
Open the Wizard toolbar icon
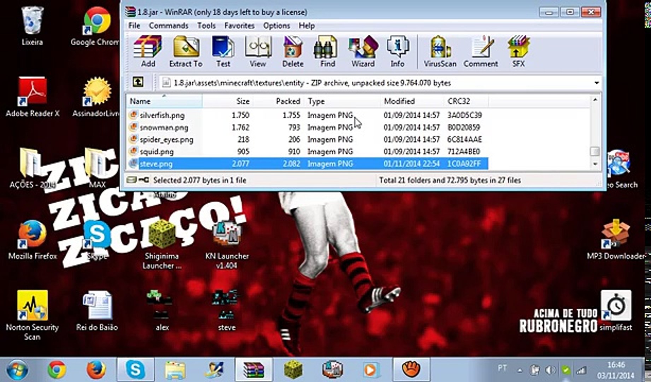pyautogui.click(x=363, y=52)
